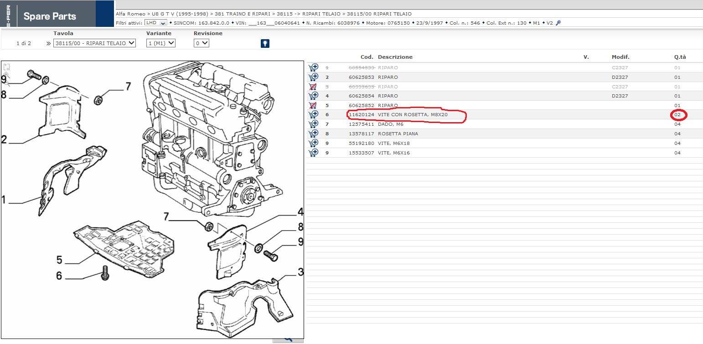Select part code 60625853
703x344 pixels.
point(362,77)
